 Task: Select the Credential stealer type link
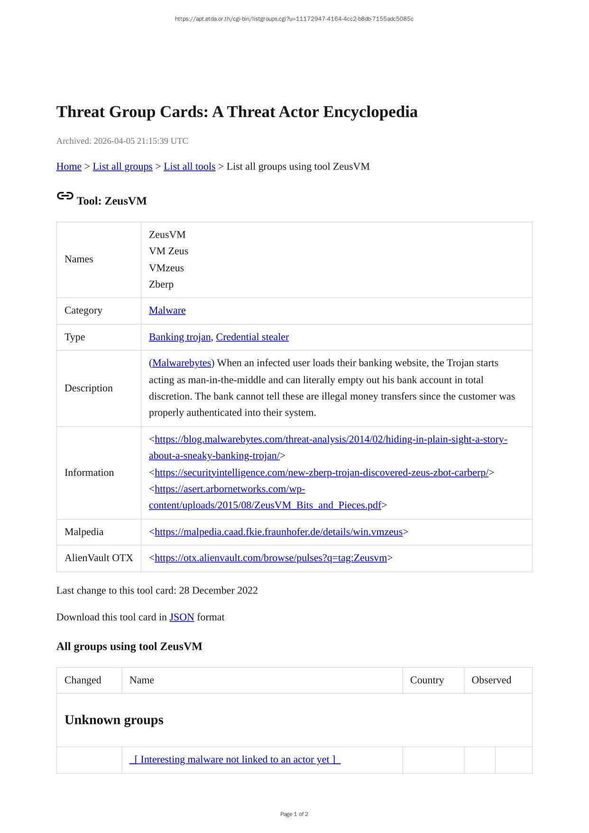(x=252, y=337)
